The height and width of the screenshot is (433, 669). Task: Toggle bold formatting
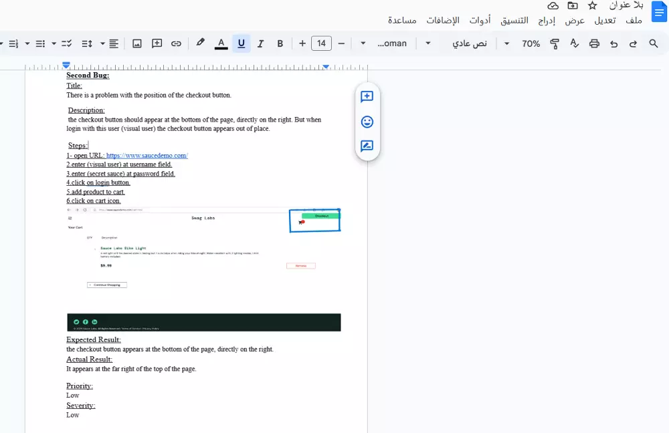click(280, 43)
